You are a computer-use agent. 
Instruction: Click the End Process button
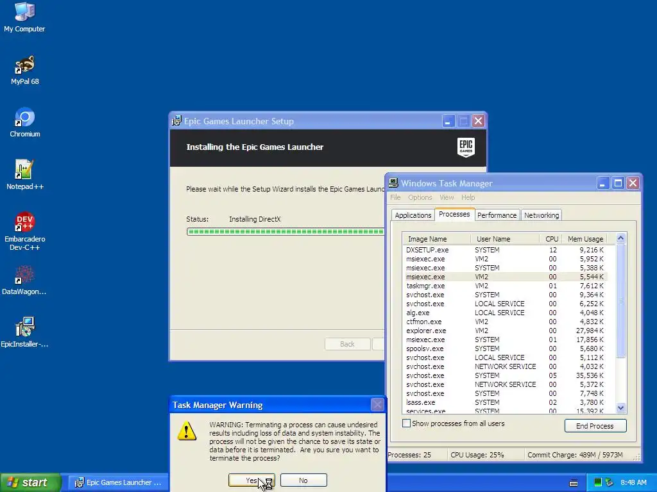(x=595, y=426)
